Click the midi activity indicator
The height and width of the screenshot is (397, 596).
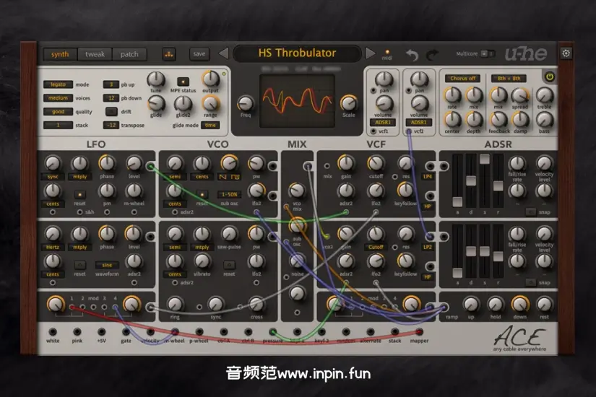(x=387, y=52)
